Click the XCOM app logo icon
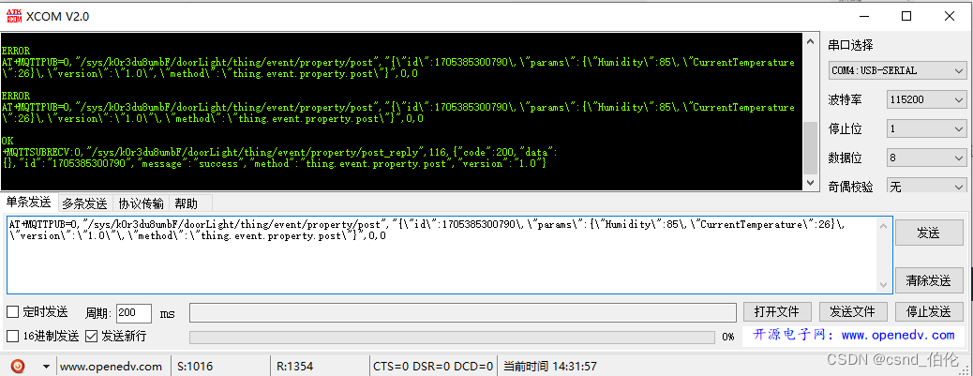The image size is (973, 376). [14, 16]
